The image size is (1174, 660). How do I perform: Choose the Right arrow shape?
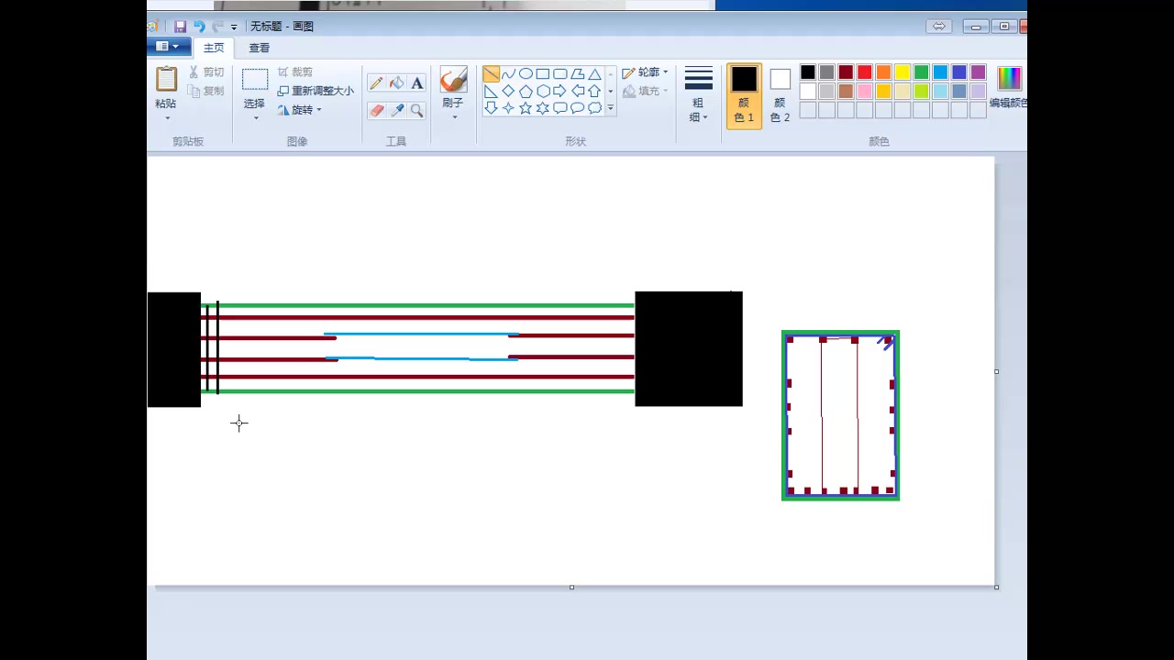click(559, 91)
